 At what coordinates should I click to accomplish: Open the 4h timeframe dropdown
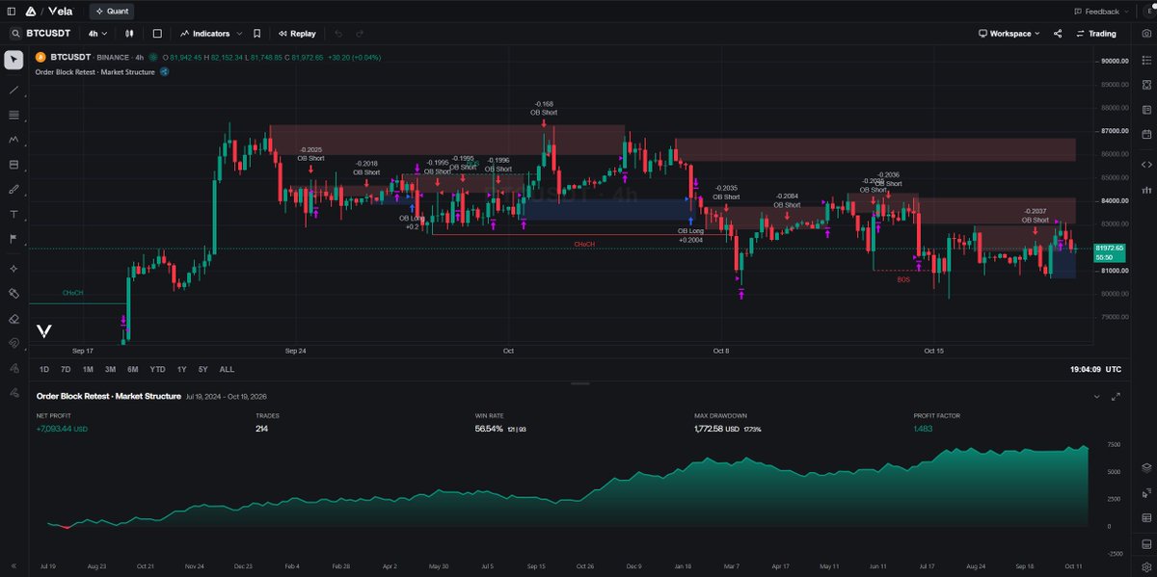(97, 33)
